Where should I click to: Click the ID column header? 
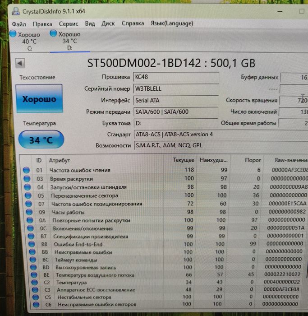pos(39,160)
